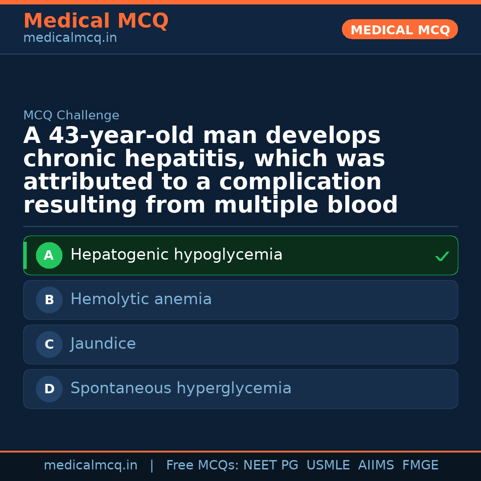Choose the C letter circle
Screen dimensions: 481x481
click(x=49, y=345)
